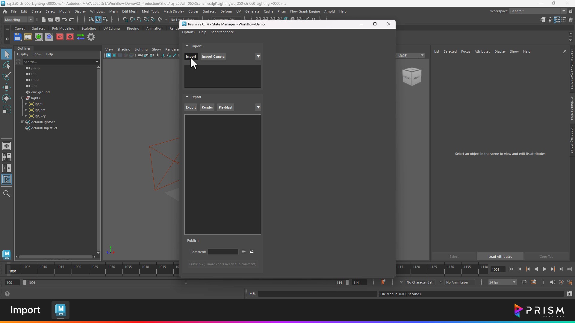This screenshot has width=575, height=323.
Task: Choose the Lasso select tool in toolbox
Action: click(x=7, y=65)
